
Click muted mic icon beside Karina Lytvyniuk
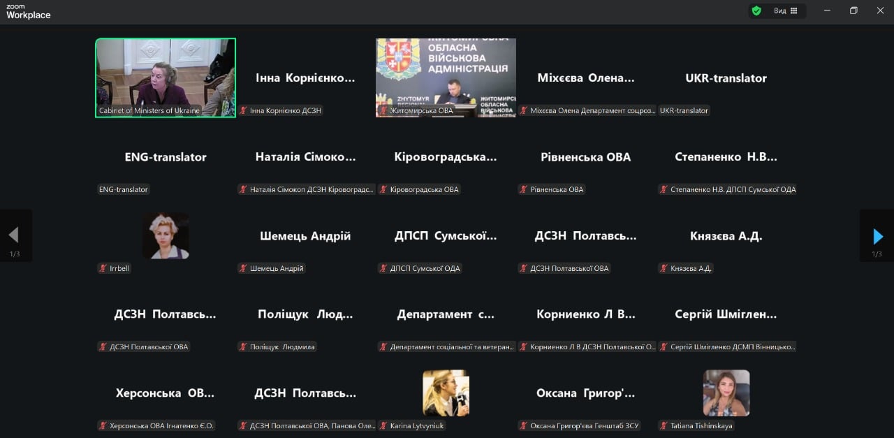pos(383,425)
